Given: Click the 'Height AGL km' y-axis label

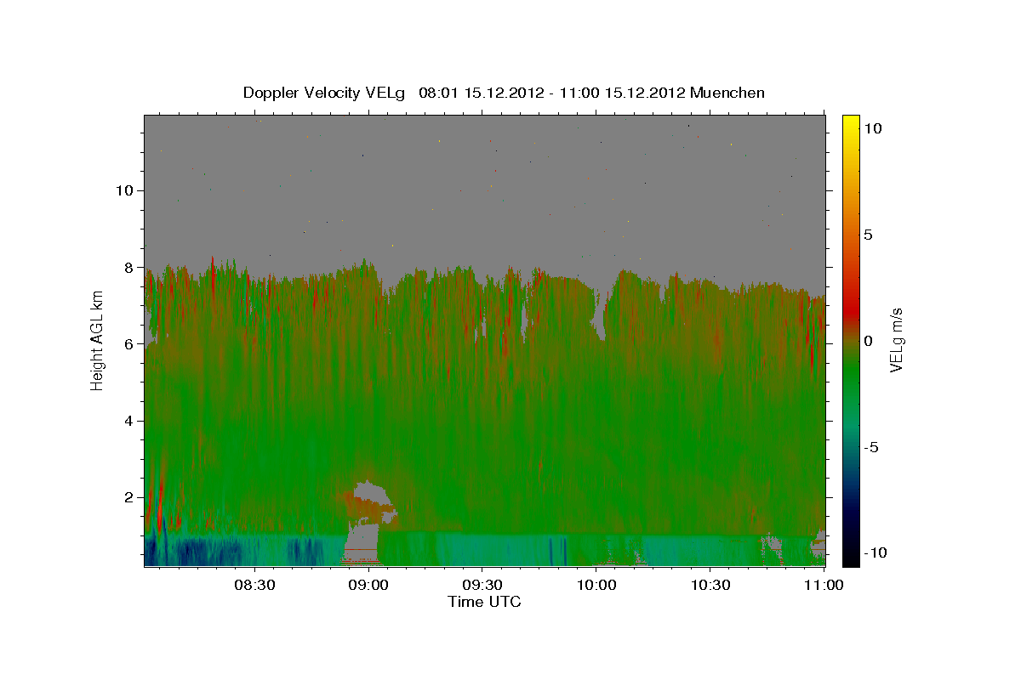Looking at the screenshot, I should coord(98,340).
